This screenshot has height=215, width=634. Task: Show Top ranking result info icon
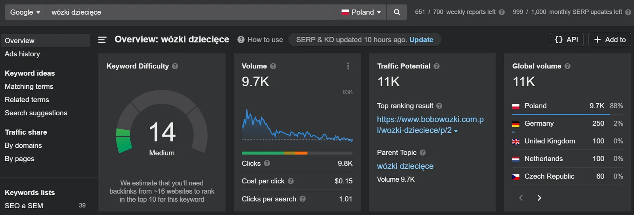pyautogui.click(x=439, y=106)
